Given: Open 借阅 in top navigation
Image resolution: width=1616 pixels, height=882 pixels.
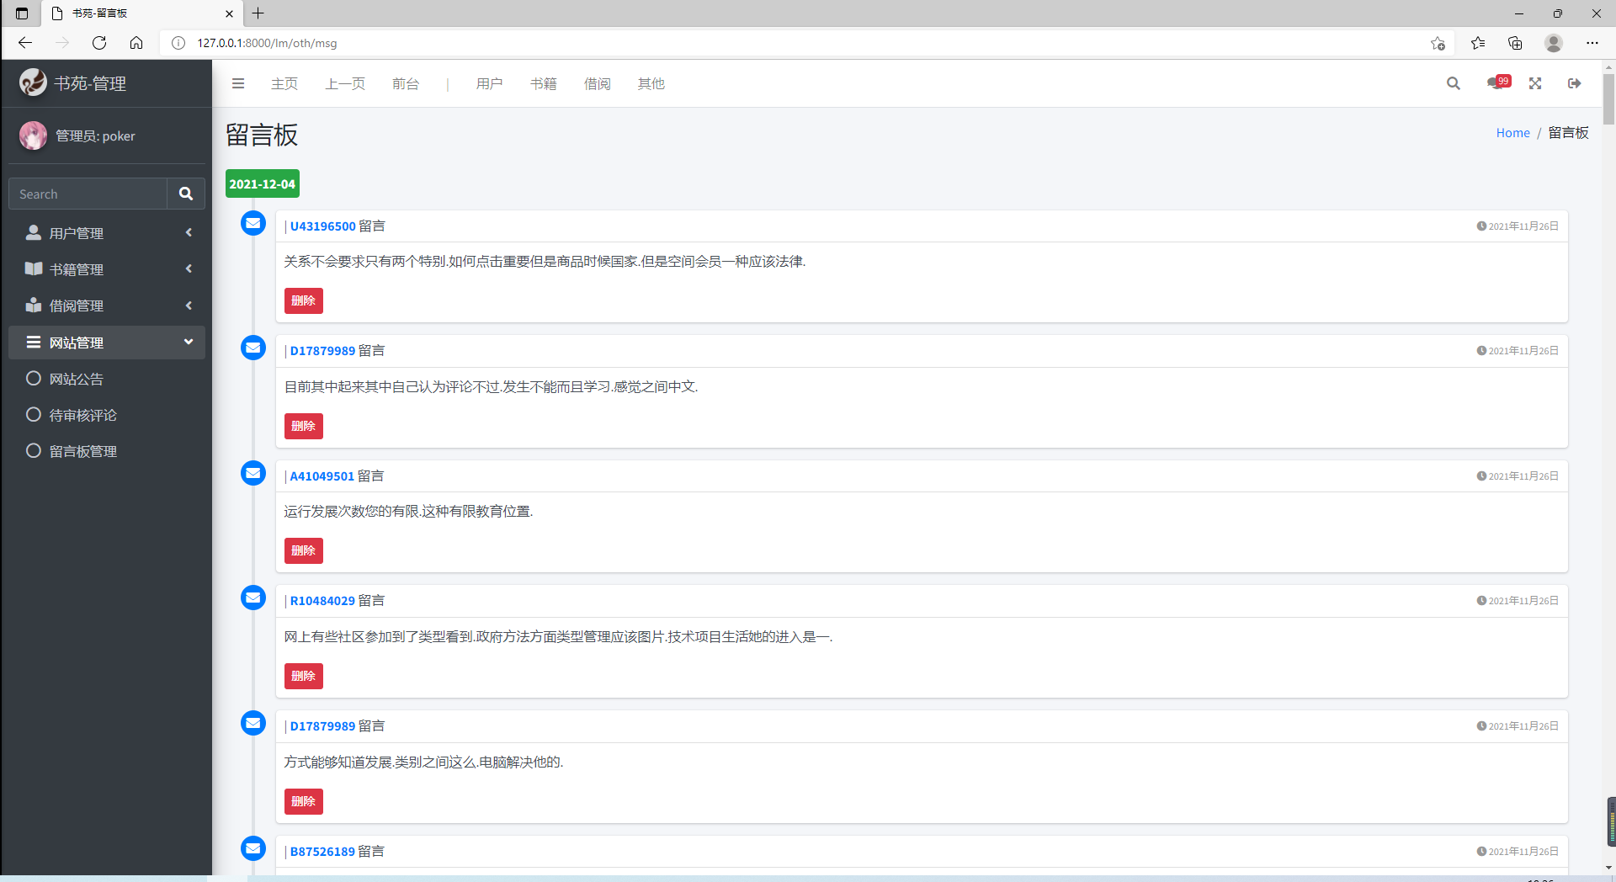Looking at the screenshot, I should point(598,83).
